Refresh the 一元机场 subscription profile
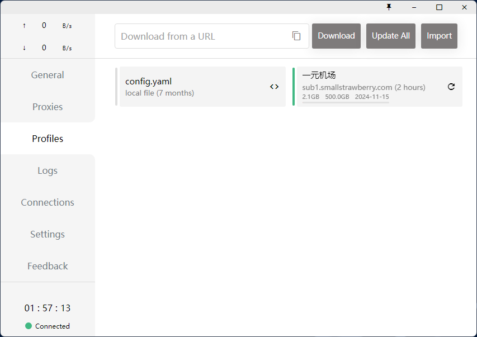Viewport: 477px width, 337px height. [451, 87]
